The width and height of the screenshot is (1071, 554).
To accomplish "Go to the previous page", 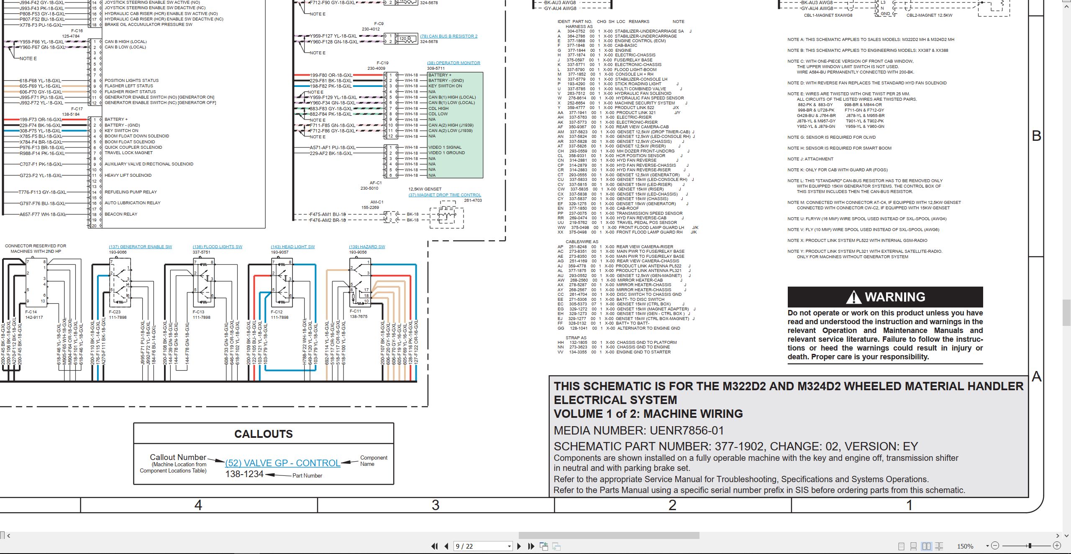I will tap(446, 546).
